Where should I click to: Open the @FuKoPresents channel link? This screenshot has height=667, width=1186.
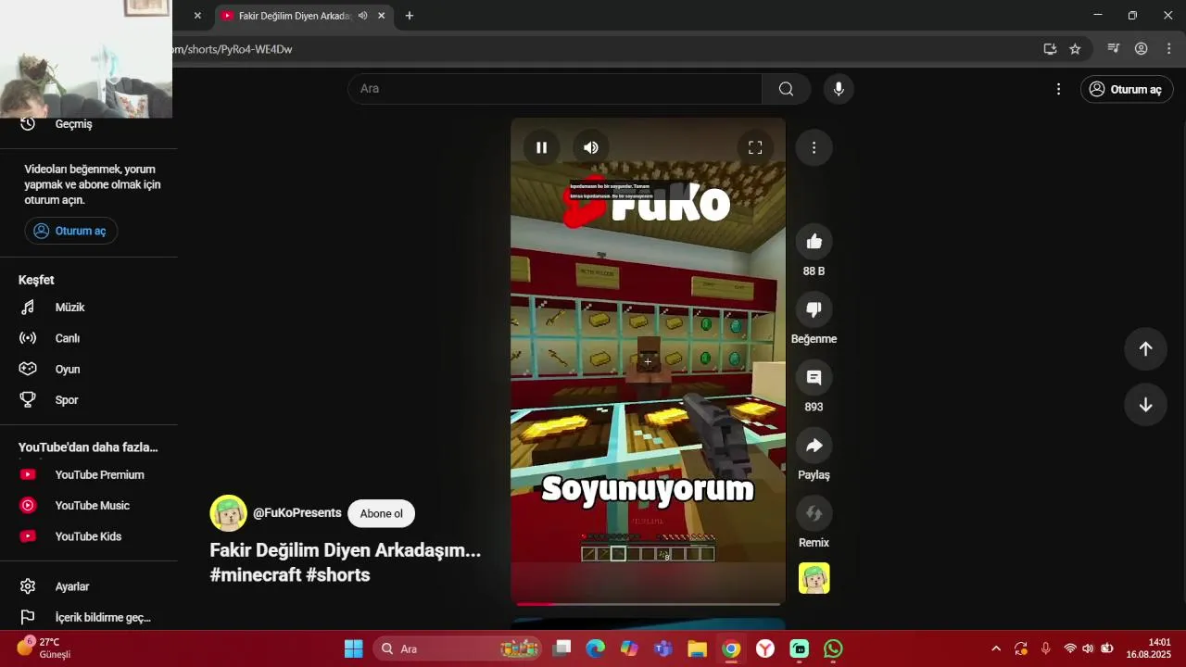tap(297, 513)
